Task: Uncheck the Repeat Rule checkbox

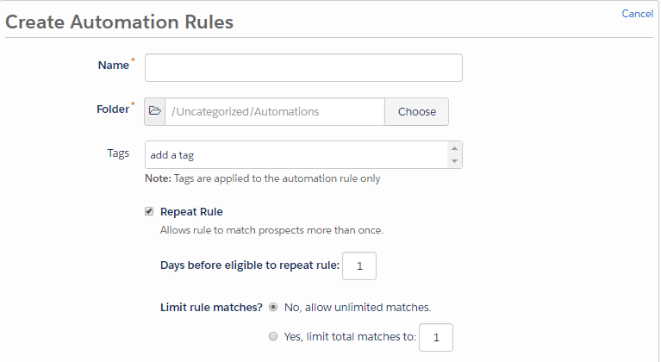Action: pyautogui.click(x=149, y=211)
